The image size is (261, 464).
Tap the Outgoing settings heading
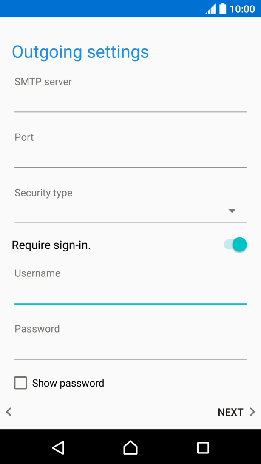point(80,52)
